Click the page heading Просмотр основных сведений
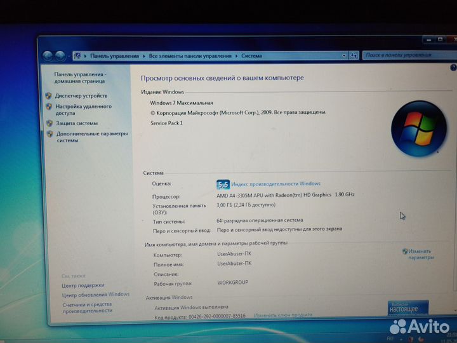 [x=222, y=78]
